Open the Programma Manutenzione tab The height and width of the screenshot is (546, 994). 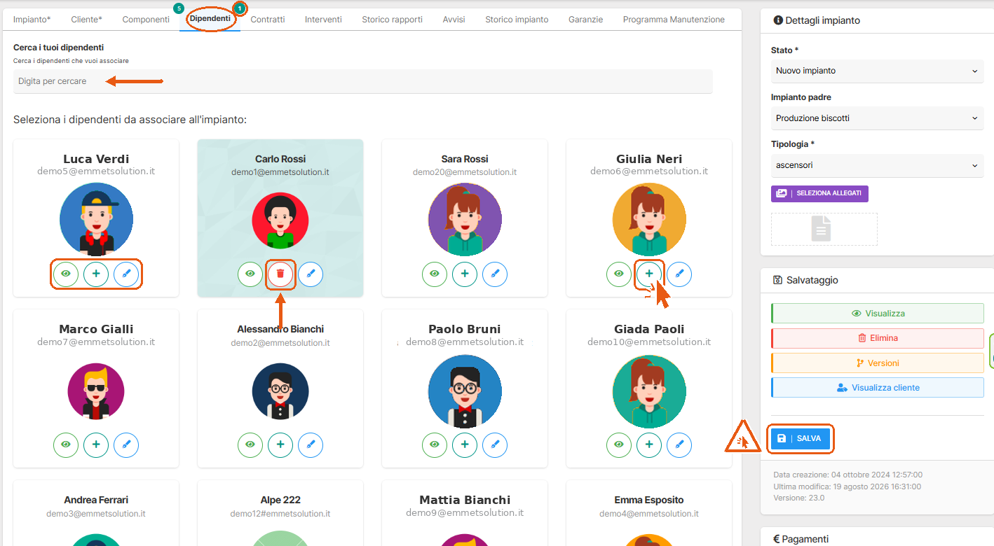[x=674, y=20]
